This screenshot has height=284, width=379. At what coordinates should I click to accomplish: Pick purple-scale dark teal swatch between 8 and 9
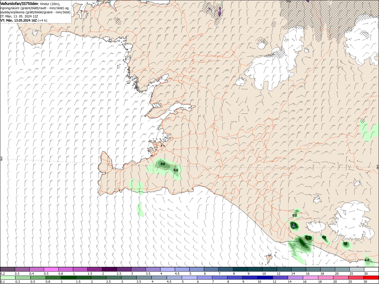click(x=240, y=269)
